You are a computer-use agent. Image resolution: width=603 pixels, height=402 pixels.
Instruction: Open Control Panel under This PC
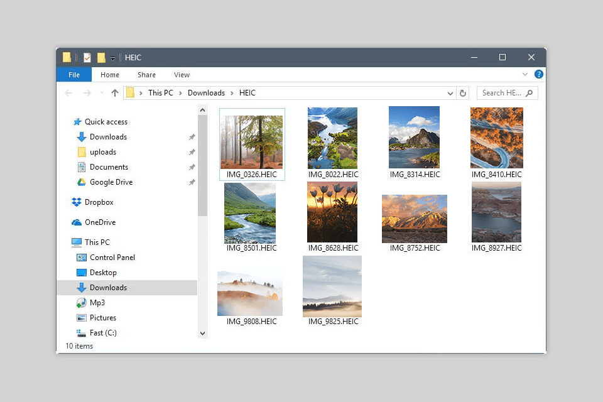(x=112, y=258)
